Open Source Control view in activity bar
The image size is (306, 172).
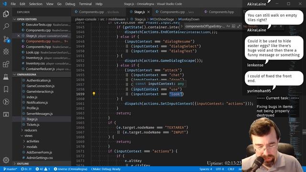click(6, 39)
